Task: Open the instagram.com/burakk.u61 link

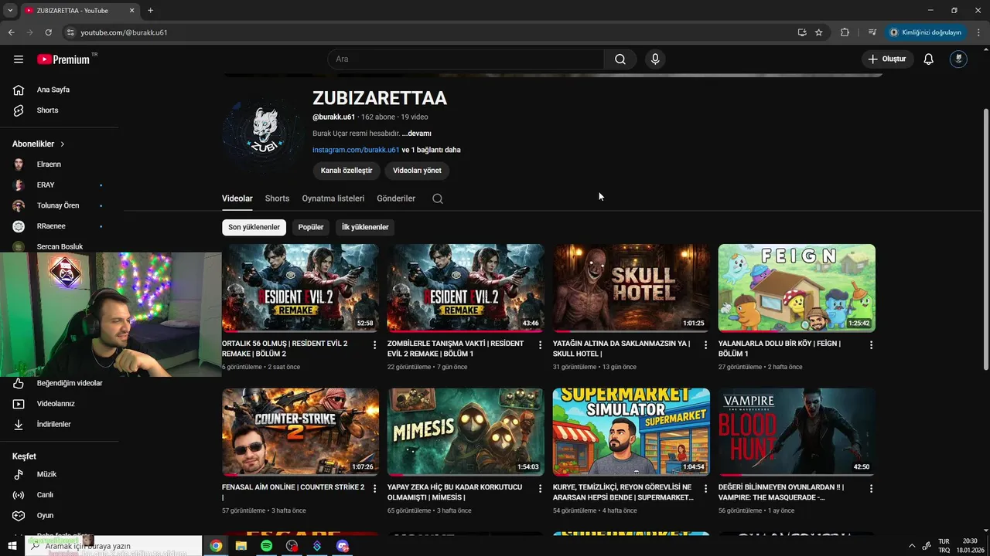Action: click(356, 150)
